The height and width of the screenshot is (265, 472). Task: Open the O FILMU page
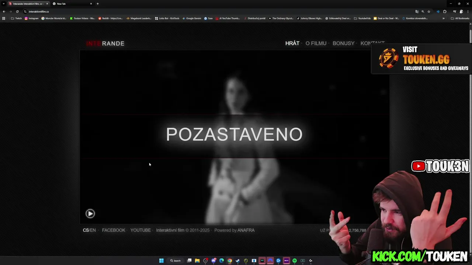(316, 43)
